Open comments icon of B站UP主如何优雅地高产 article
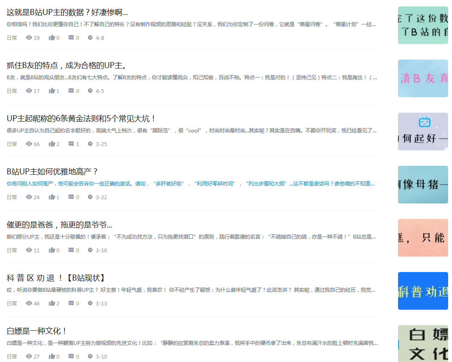Image resolution: width=452 pixels, height=362 pixels. (x=71, y=197)
